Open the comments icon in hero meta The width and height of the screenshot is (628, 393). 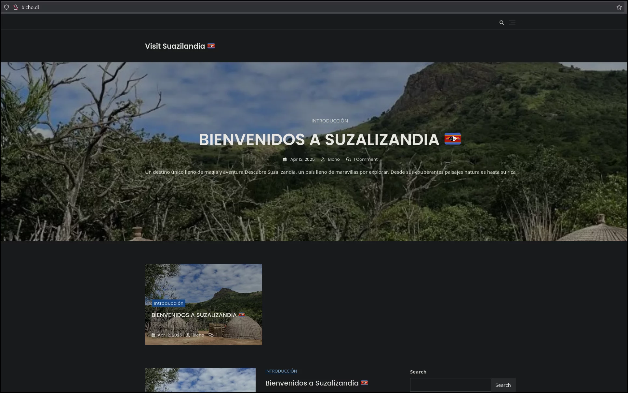pyautogui.click(x=348, y=159)
